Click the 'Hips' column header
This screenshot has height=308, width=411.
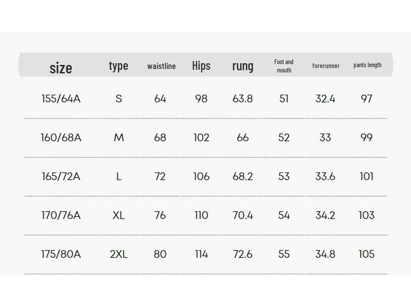(201, 66)
